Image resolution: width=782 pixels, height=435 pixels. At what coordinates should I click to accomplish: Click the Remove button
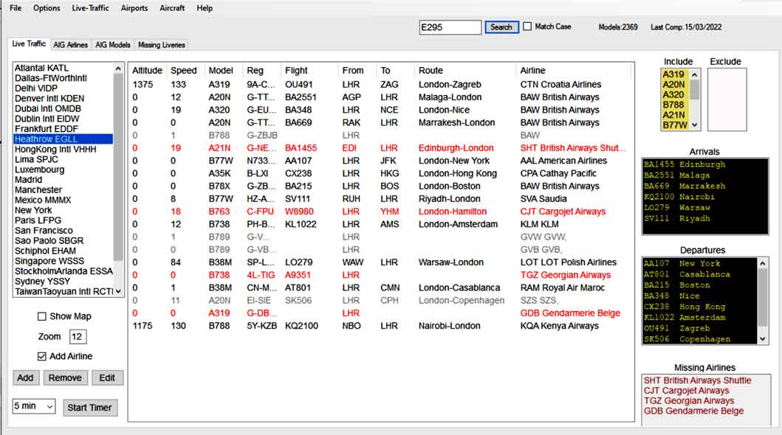pos(65,377)
